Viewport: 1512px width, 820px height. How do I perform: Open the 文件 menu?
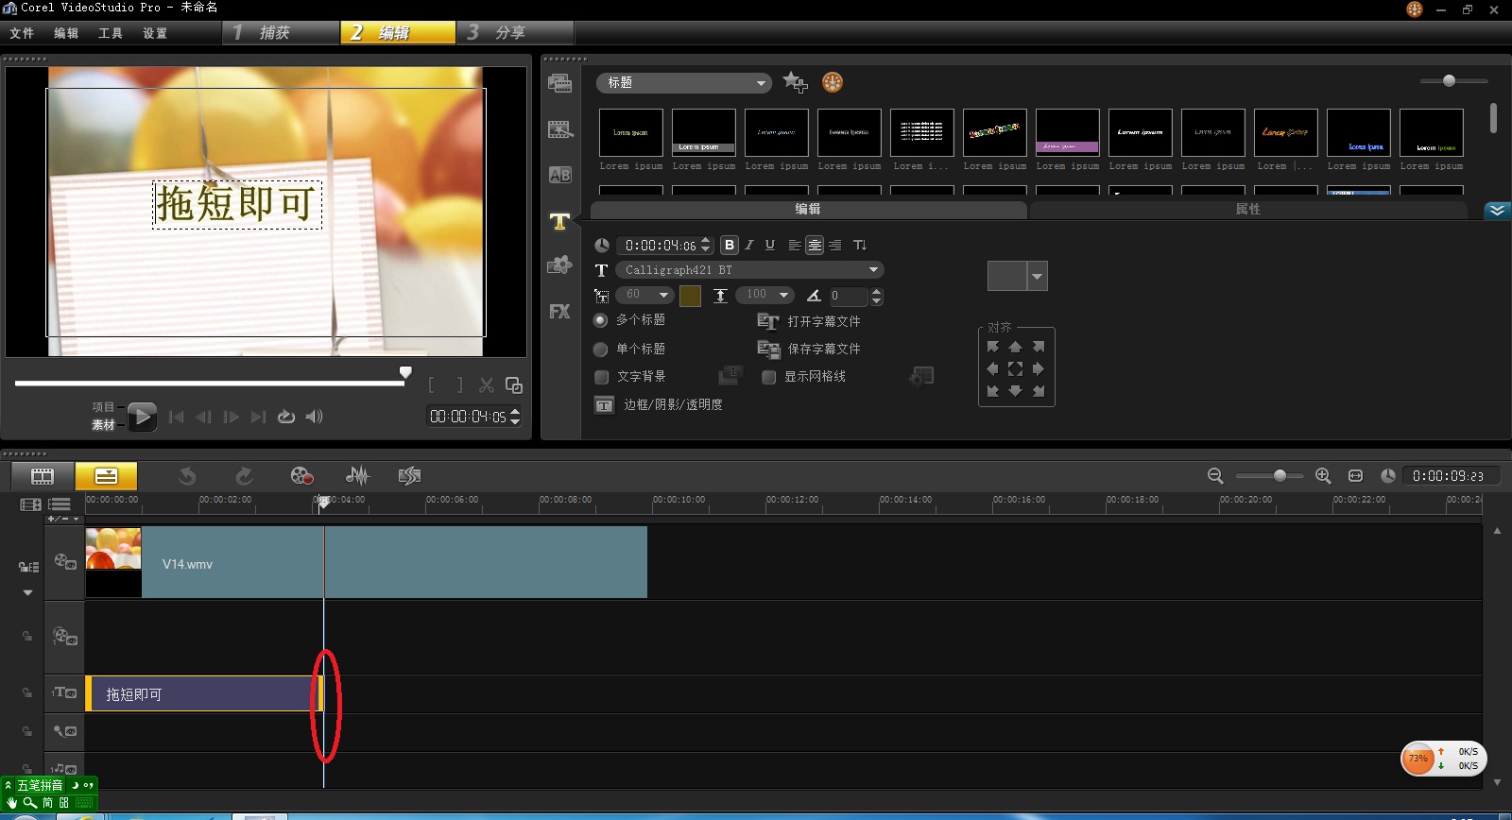pyautogui.click(x=22, y=33)
